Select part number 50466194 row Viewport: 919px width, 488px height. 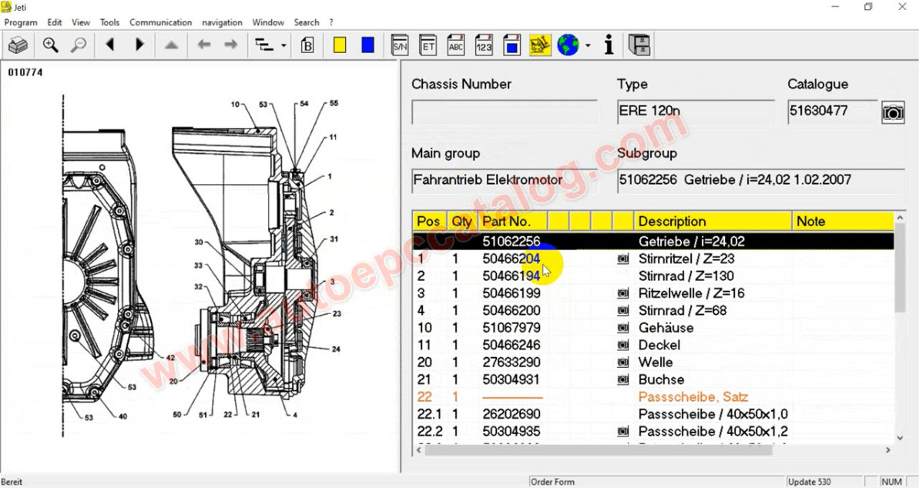[x=653, y=276]
